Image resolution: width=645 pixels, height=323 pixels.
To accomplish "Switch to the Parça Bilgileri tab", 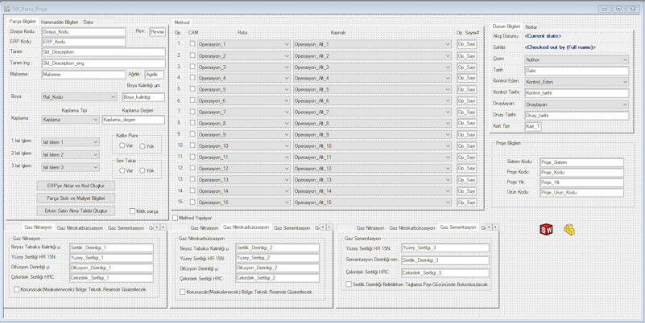I will pyautogui.click(x=23, y=22).
